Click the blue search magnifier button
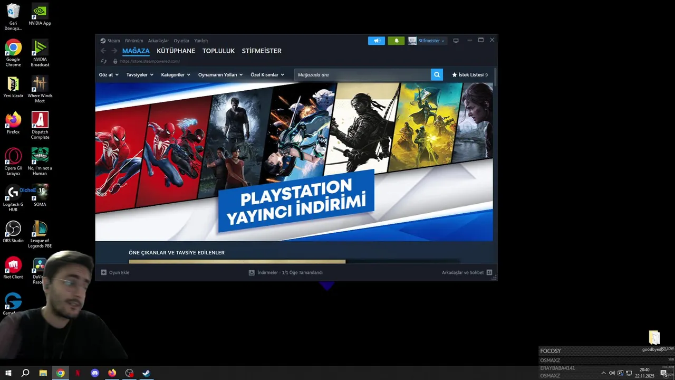This screenshot has height=380, width=675. point(437,75)
